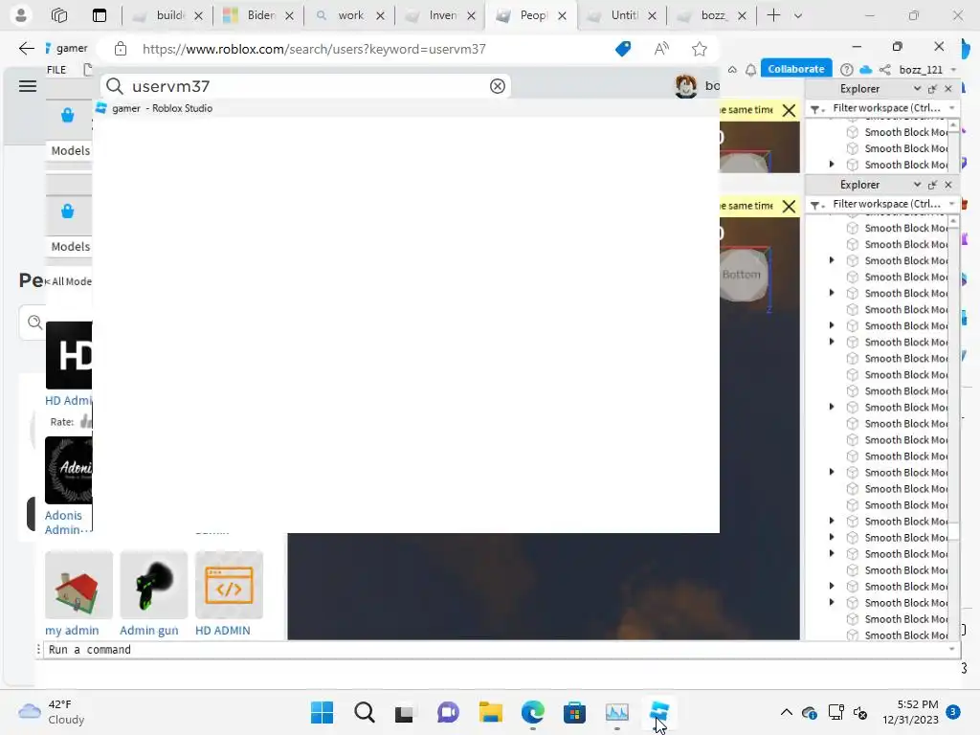Switch to the work search tab
The height and width of the screenshot is (735, 980).
click(349, 15)
